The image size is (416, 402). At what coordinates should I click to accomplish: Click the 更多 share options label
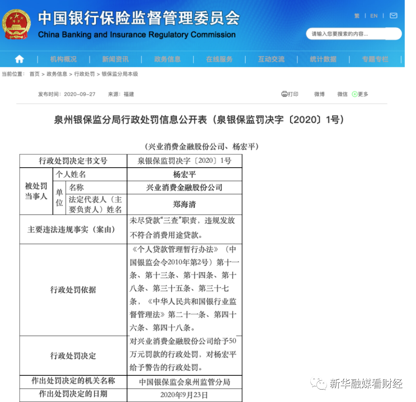(363, 94)
